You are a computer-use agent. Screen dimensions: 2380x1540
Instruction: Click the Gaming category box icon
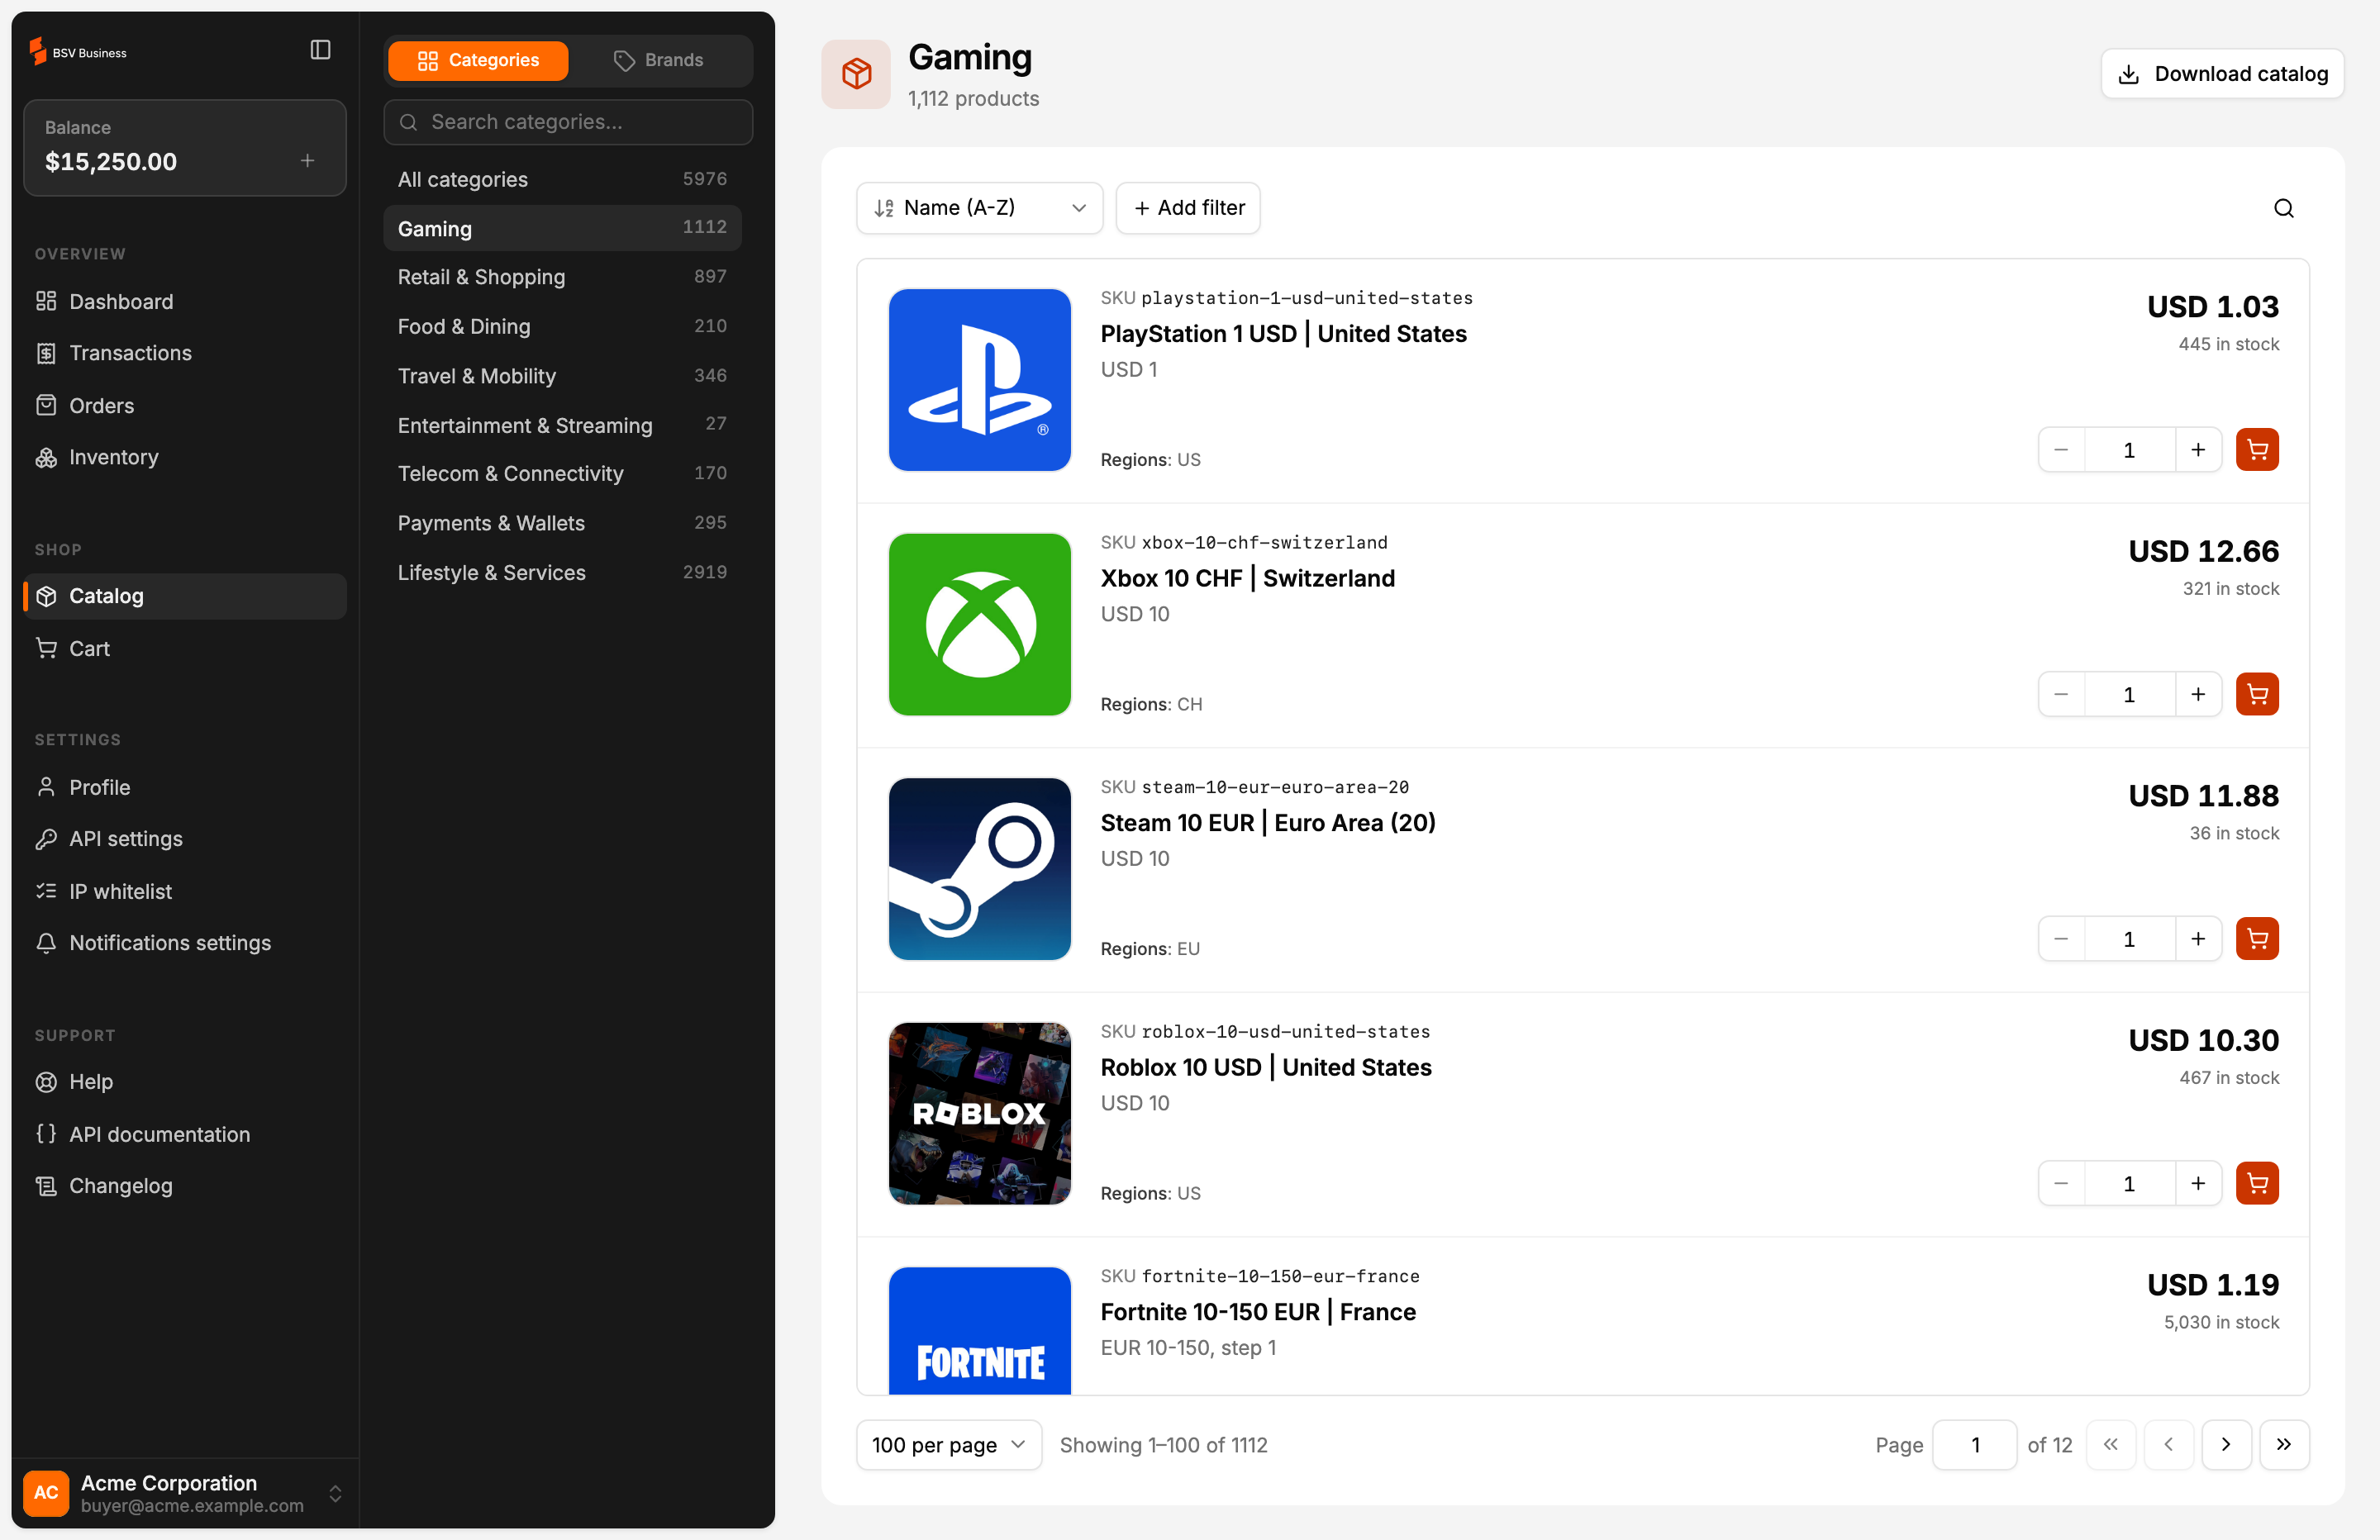pyautogui.click(x=856, y=74)
